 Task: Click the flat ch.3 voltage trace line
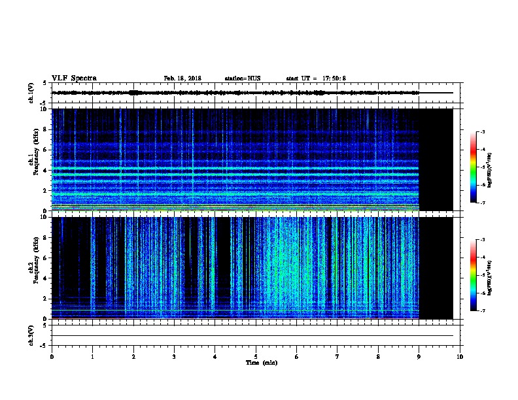click(252, 336)
